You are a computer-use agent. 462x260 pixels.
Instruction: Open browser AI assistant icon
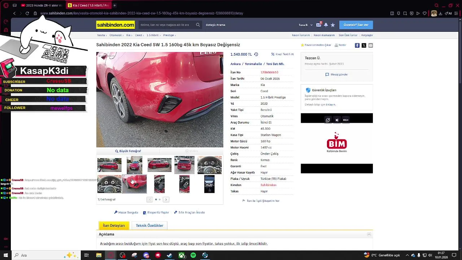pyautogui.click(x=449, y=13)
